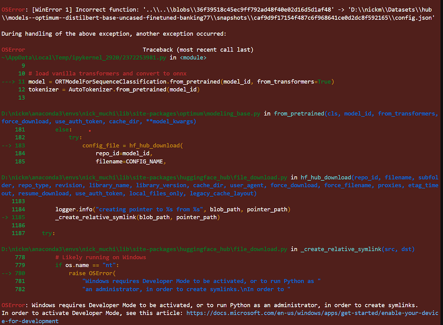Select the AutoTokenizer.from_pretrained call on line 12
This screenshot has width=443, height=325.
coord(134,89)
